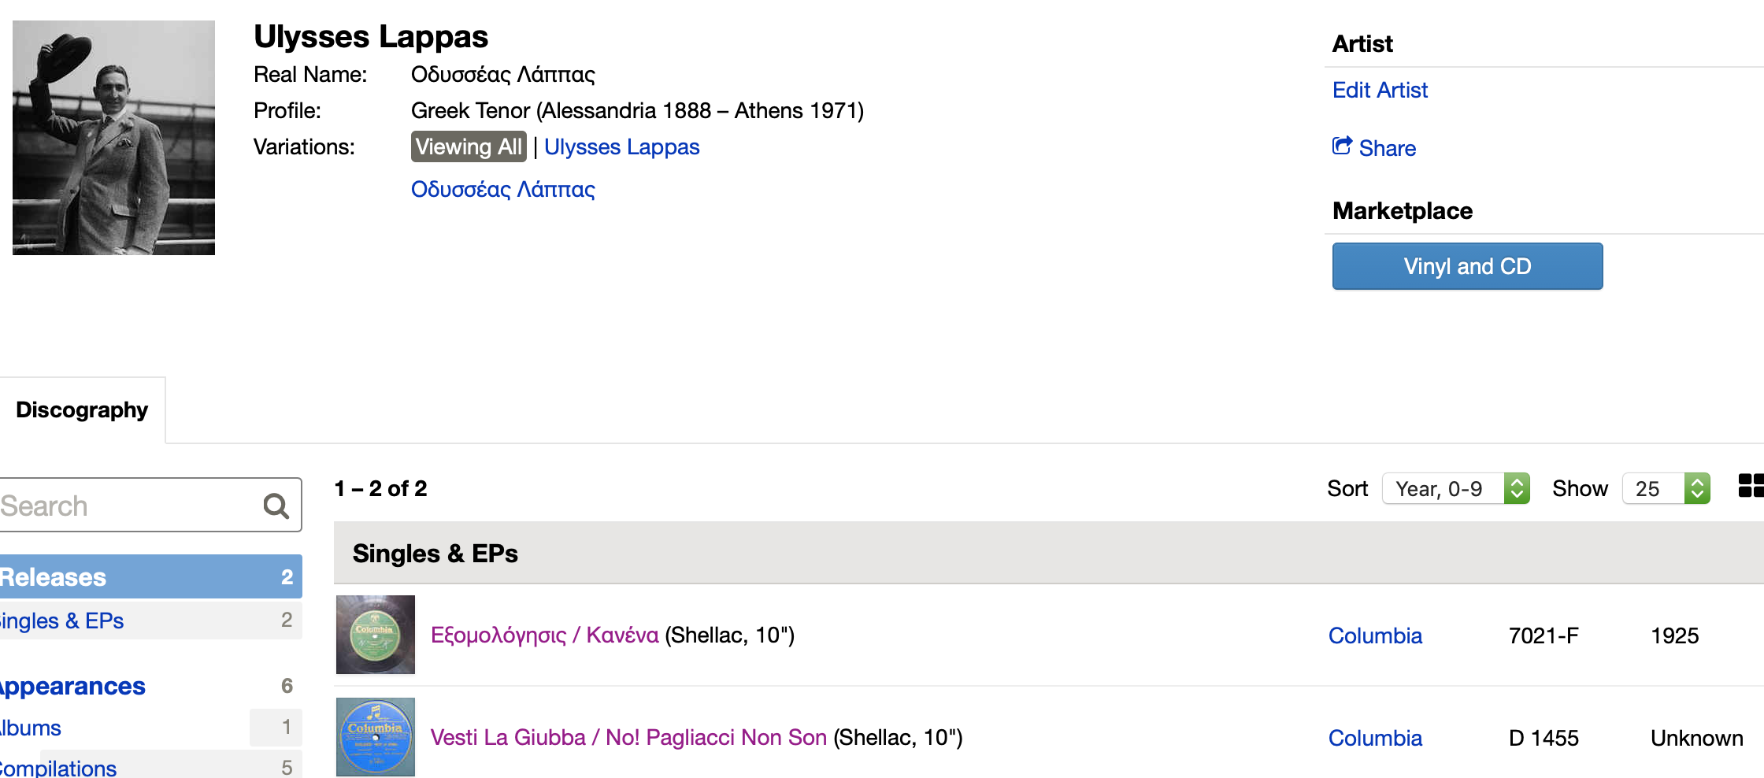Switch to grid view icon
The height and width of the screenshot is (778, 1764).
click(1750, 487)
